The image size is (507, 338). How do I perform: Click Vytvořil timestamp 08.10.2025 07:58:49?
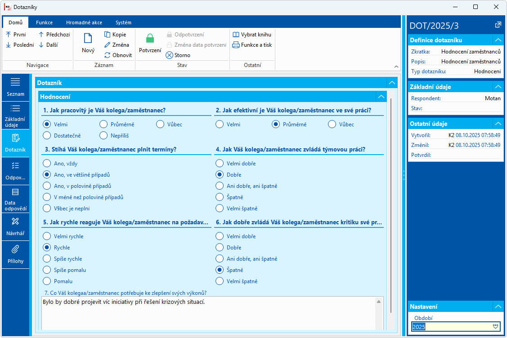click(x=478, y=135)
